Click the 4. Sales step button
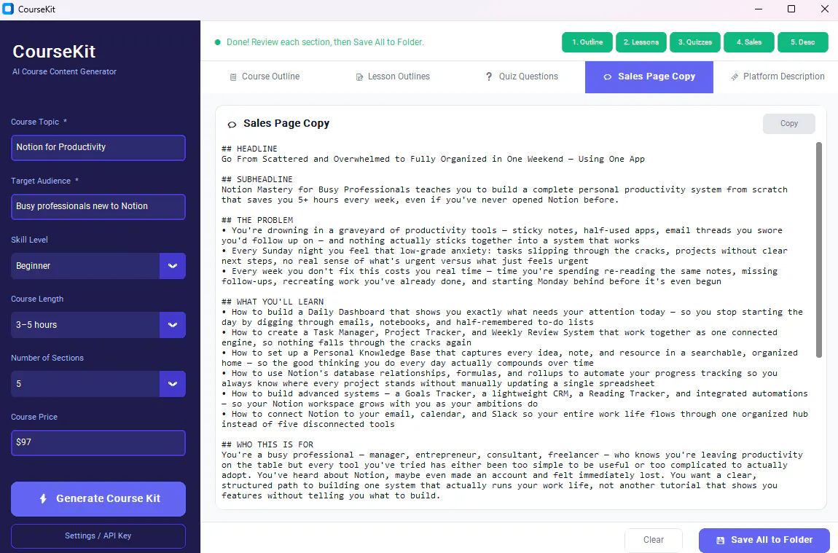The height and width of the screenshot is (553, 838). click(x=749, y=42)
